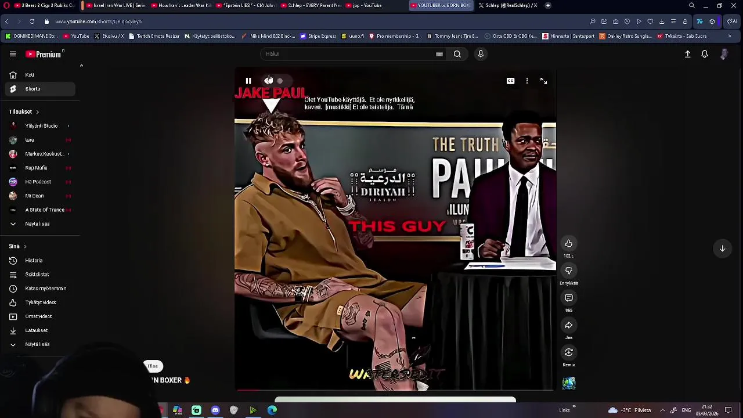Click the browser address bar URL
This screenshot has width=743, height=418.
click(99, 21)
